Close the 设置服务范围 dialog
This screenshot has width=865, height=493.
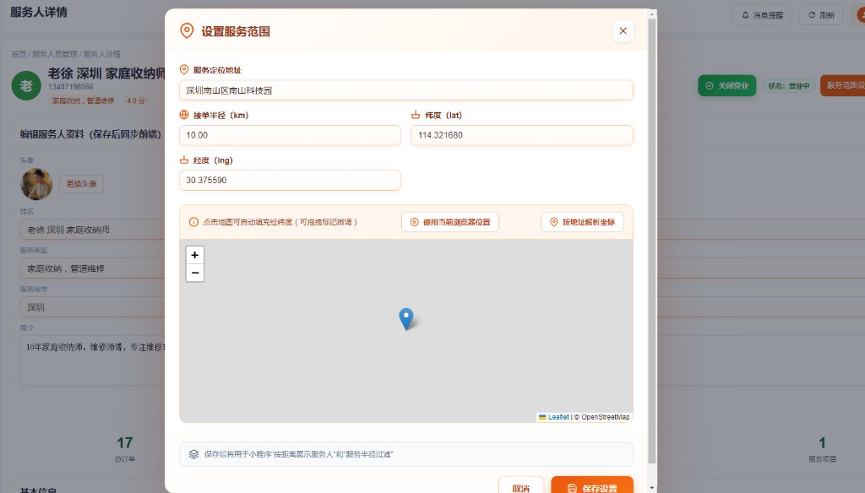pos(623,31)
